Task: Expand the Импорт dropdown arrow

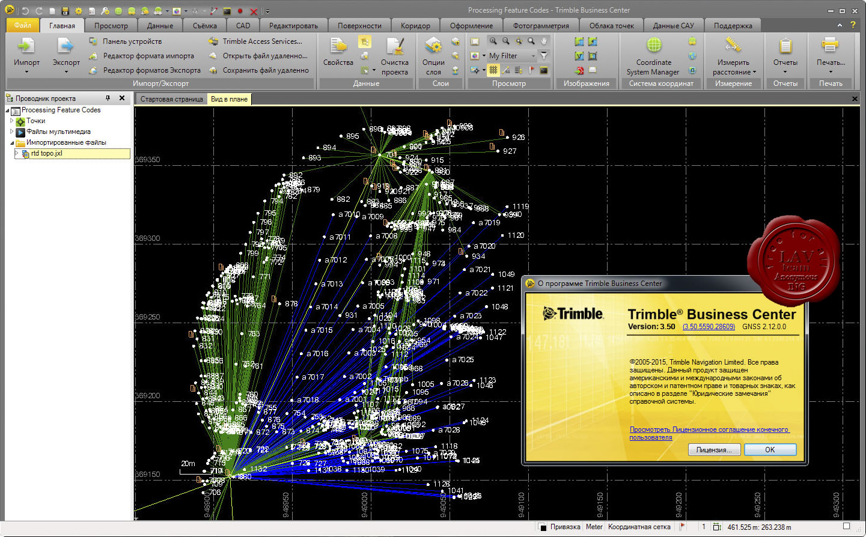Action: point(26,71)
